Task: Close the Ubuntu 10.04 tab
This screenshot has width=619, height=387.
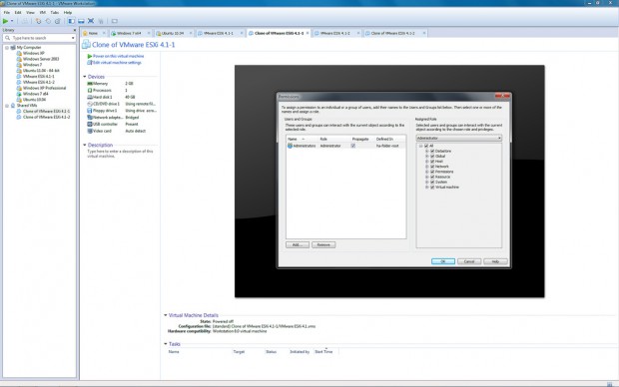Action: tap(191, 33)
